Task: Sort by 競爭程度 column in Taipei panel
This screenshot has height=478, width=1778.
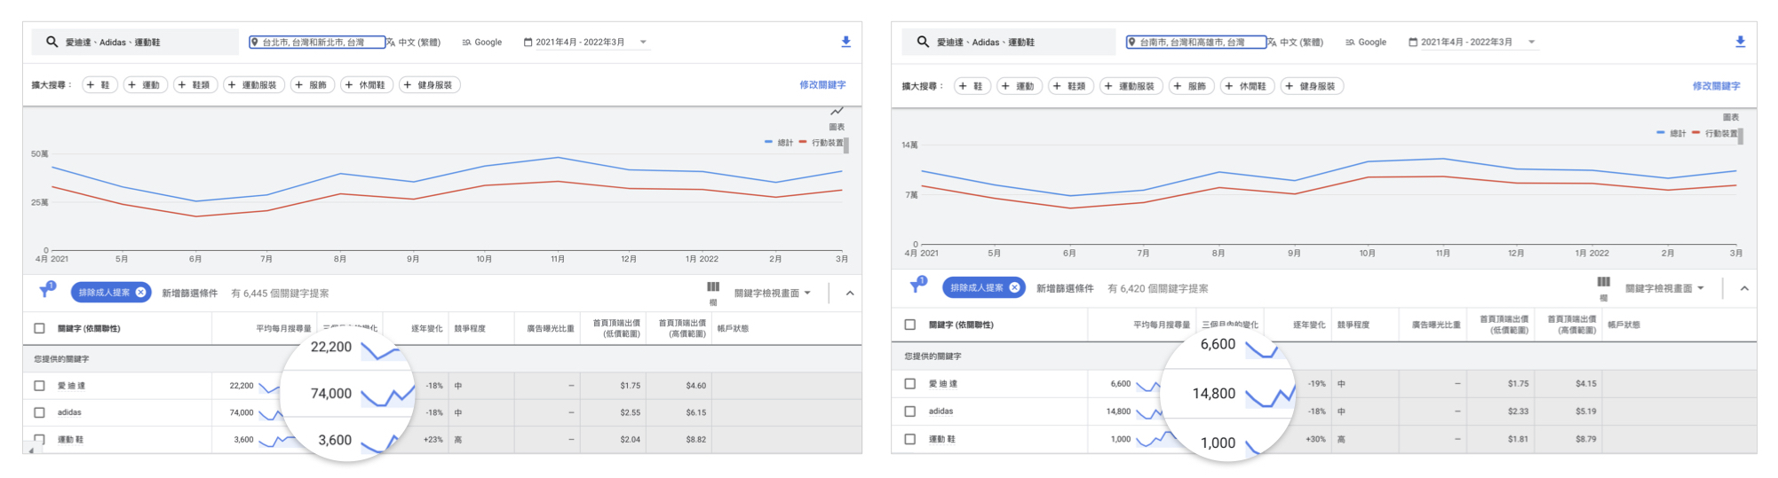Action: (470, 329)
